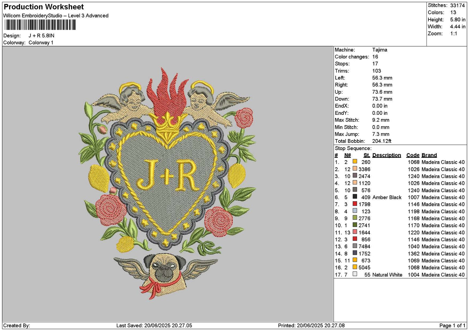Screen dimensions: 469x331
Task: Click the stitches count '33174'
Action: point(457,5)
